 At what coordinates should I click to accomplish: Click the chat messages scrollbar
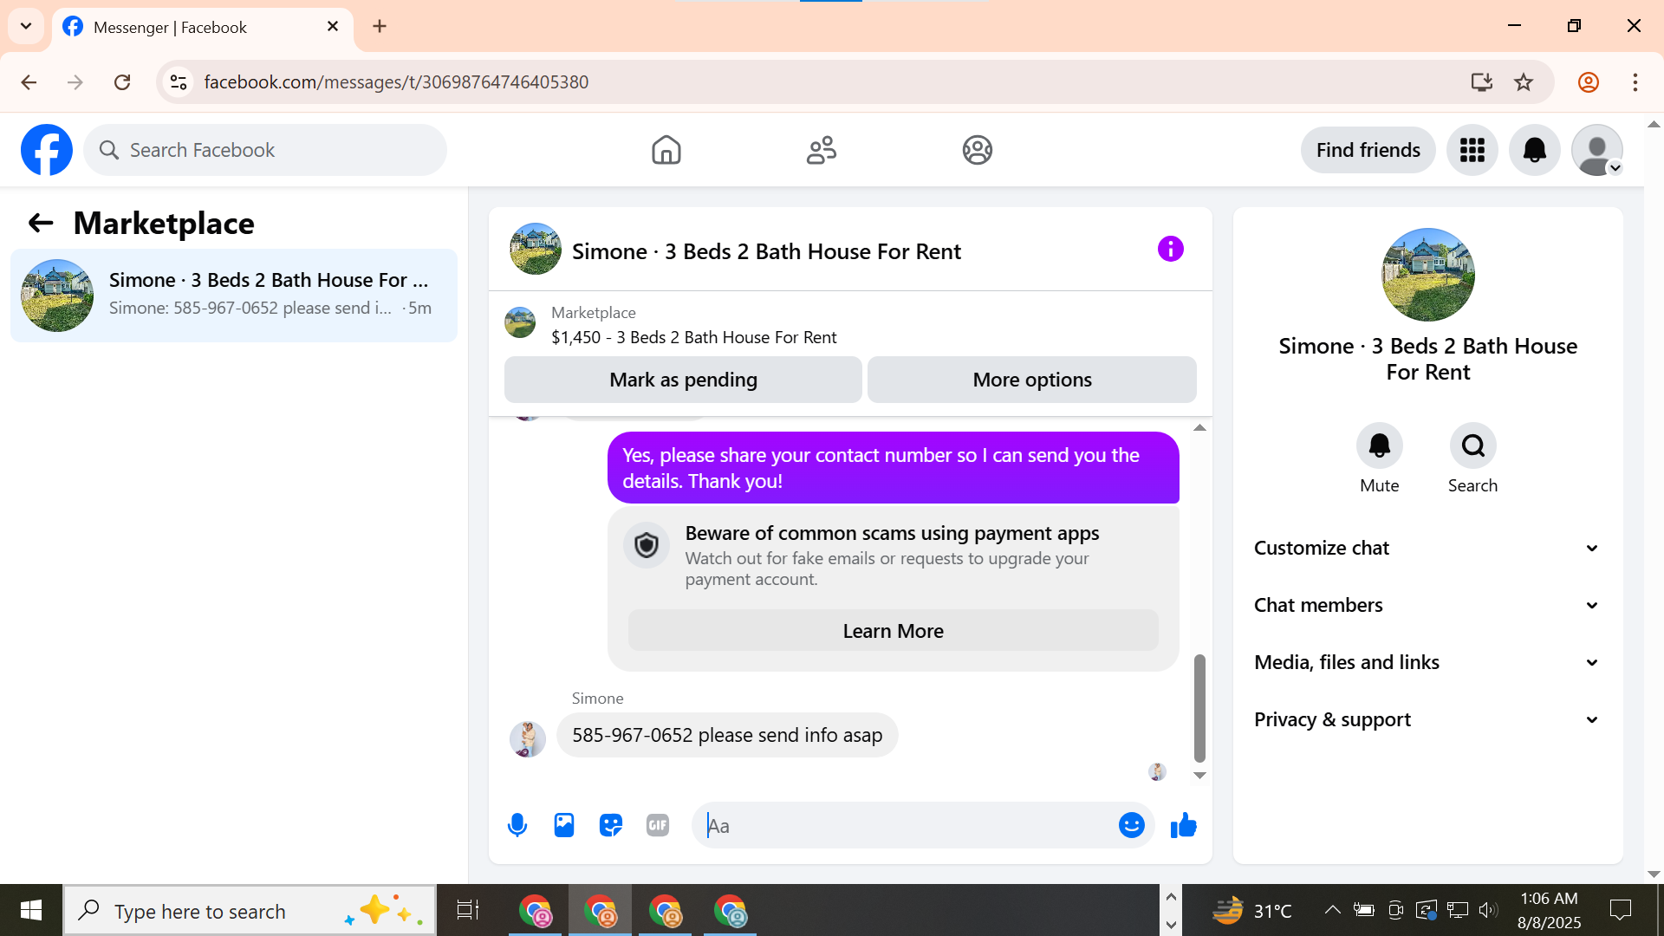[x=1199, y=707]
